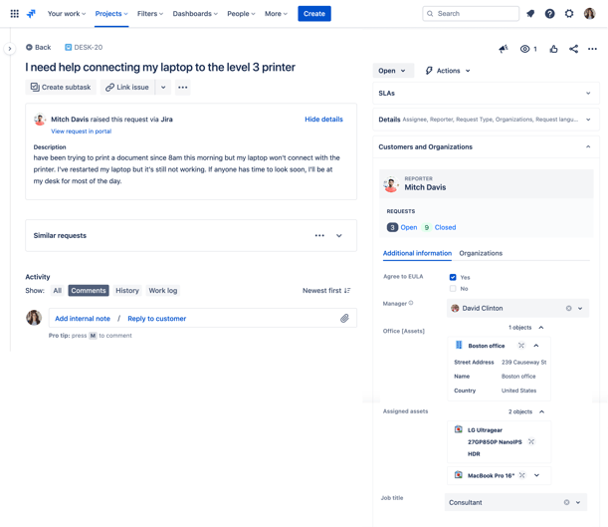Open the app switcher grid icon
This screenshot has height=527, width=608.
[14, 14]
